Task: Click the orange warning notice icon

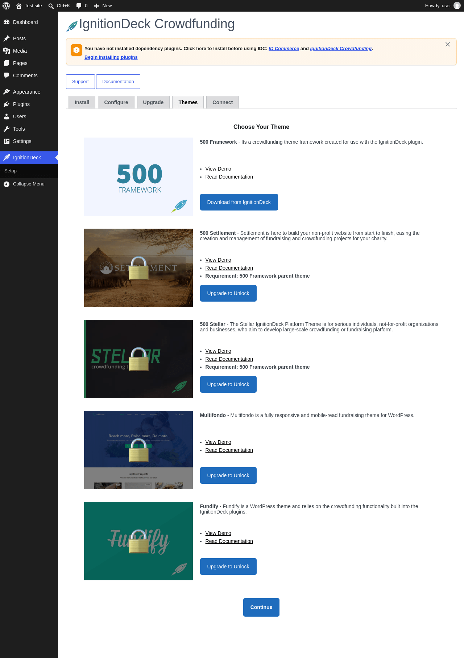Action: point(76,50)
